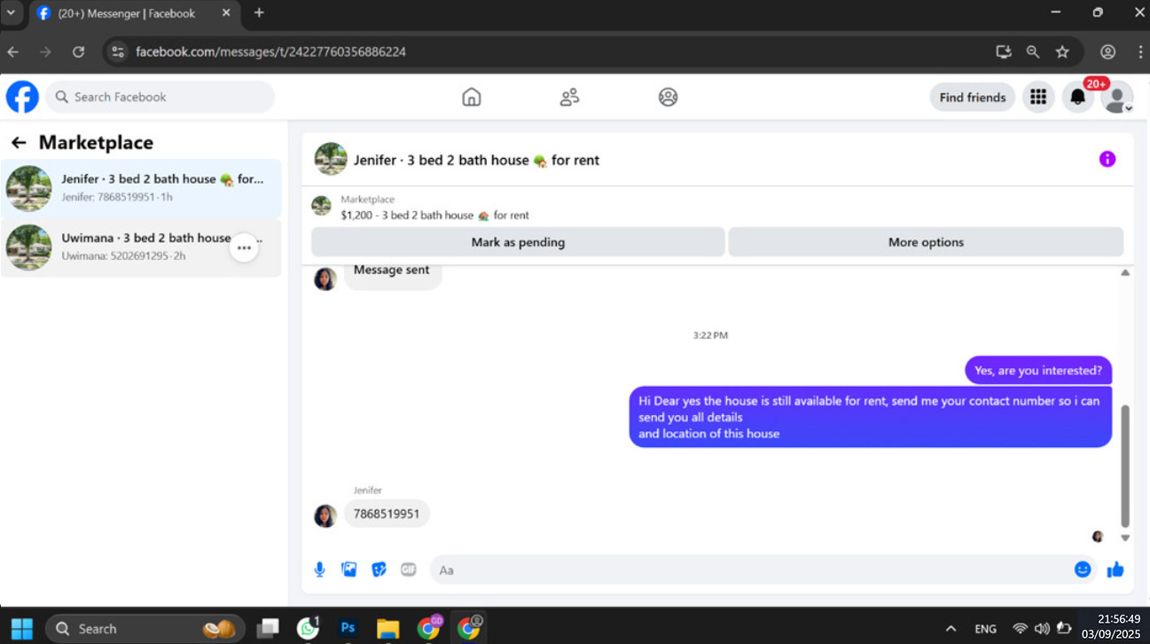Open Jenifer conversation in Marketplace list

[141, 188]
